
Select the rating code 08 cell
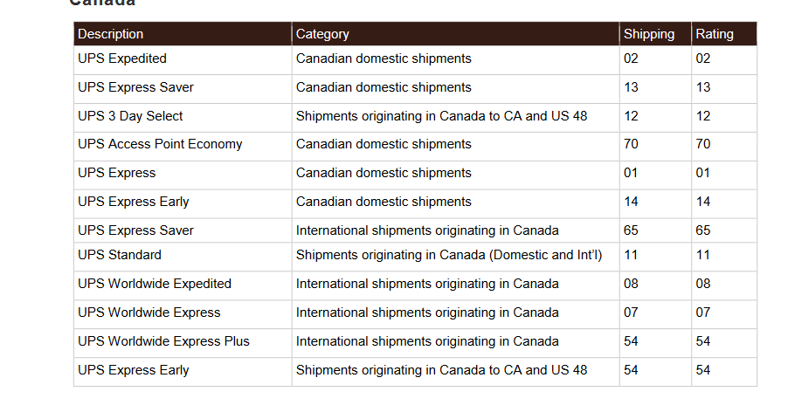point(724,285)
